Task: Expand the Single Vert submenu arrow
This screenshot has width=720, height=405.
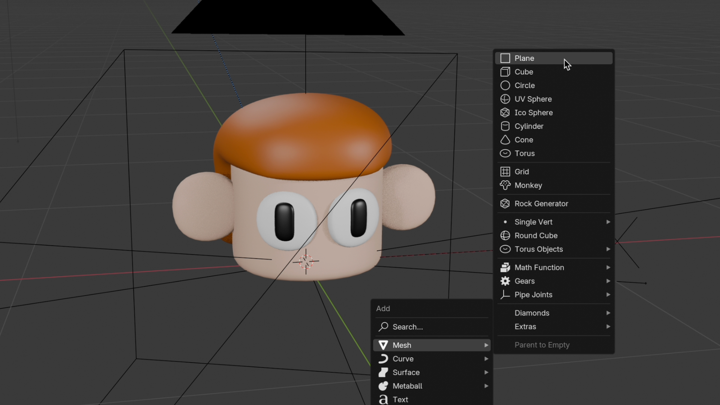Action: coord(608,222)
